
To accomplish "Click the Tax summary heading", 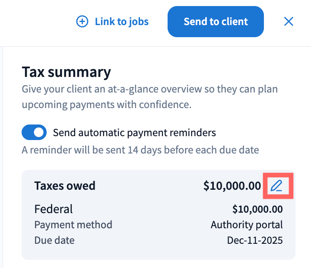I will 66,71.
